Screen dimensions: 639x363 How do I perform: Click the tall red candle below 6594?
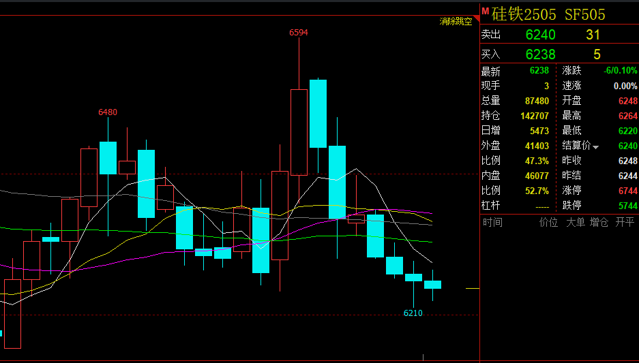click(x=299, y=133)
